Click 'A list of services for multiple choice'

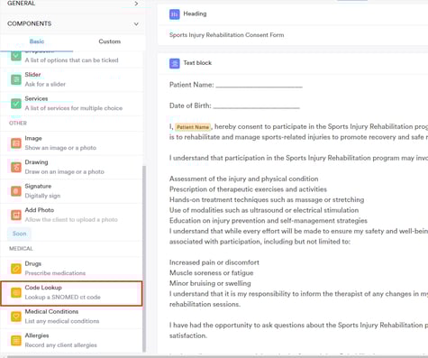tap(74, 108)
